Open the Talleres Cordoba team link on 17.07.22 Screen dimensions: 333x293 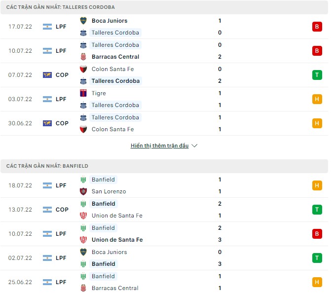tap(115, 33)
